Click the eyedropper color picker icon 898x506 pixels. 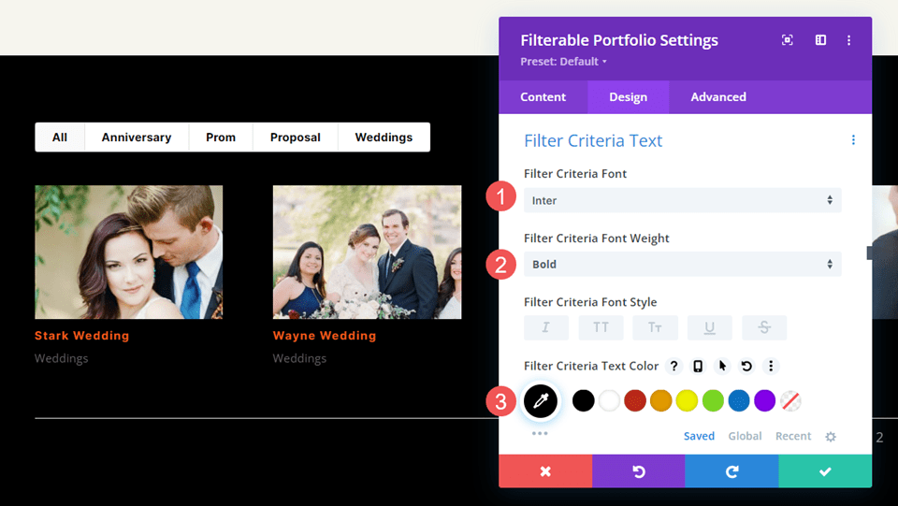point(541,401)
